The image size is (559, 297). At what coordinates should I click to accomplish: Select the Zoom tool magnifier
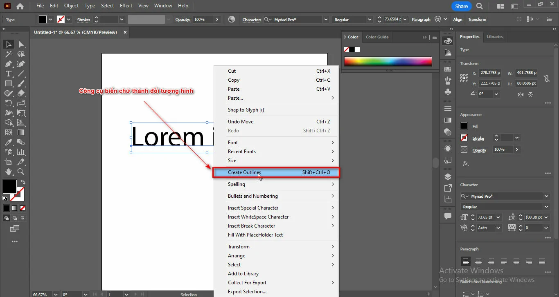(21, 172)
